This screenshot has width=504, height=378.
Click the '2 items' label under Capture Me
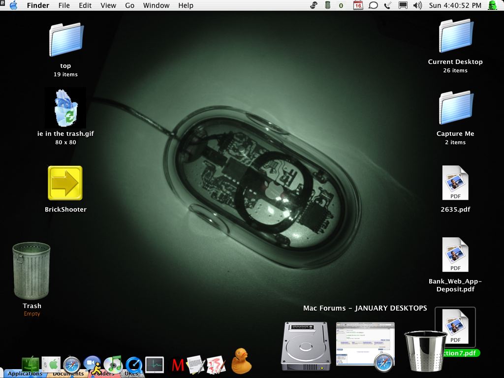point(455,142)
